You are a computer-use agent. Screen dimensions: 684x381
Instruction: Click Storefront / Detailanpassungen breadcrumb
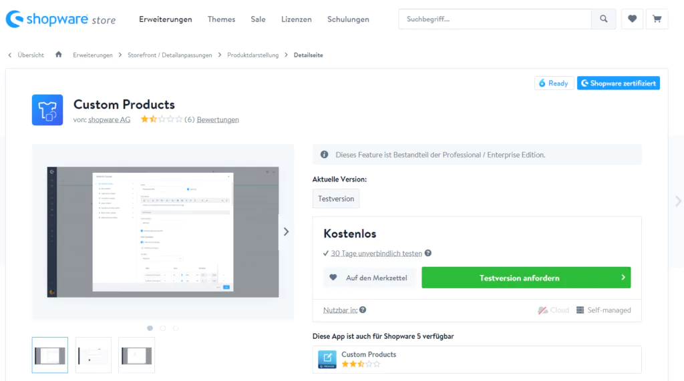click(x=170, y=55)
